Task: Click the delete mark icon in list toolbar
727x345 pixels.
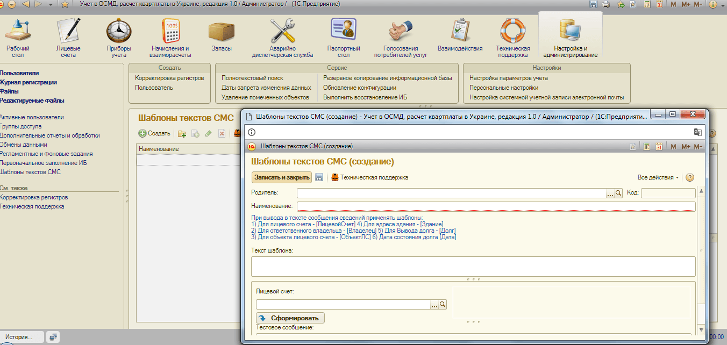Action: [x=222, y=134]
